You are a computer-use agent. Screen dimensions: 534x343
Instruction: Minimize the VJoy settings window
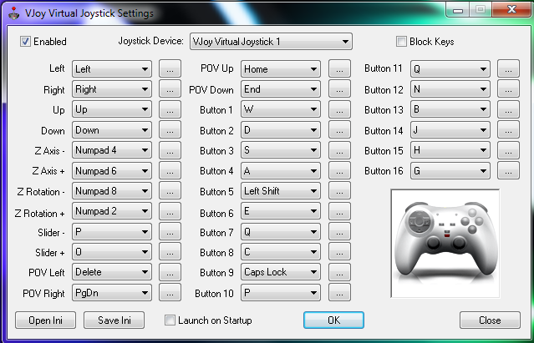458,10
